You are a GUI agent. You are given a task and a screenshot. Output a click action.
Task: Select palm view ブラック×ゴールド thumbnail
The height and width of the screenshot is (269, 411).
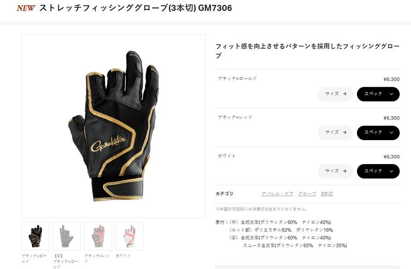[x=67, y=236]
